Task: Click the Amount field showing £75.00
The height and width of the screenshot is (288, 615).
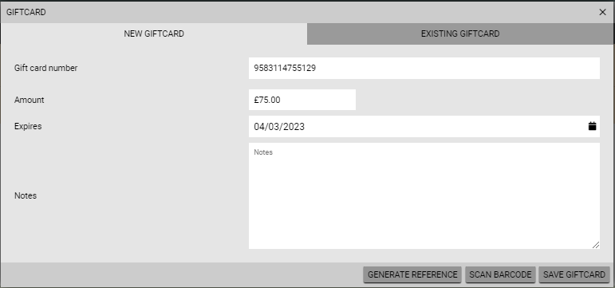Action: (x=302, y=100)
